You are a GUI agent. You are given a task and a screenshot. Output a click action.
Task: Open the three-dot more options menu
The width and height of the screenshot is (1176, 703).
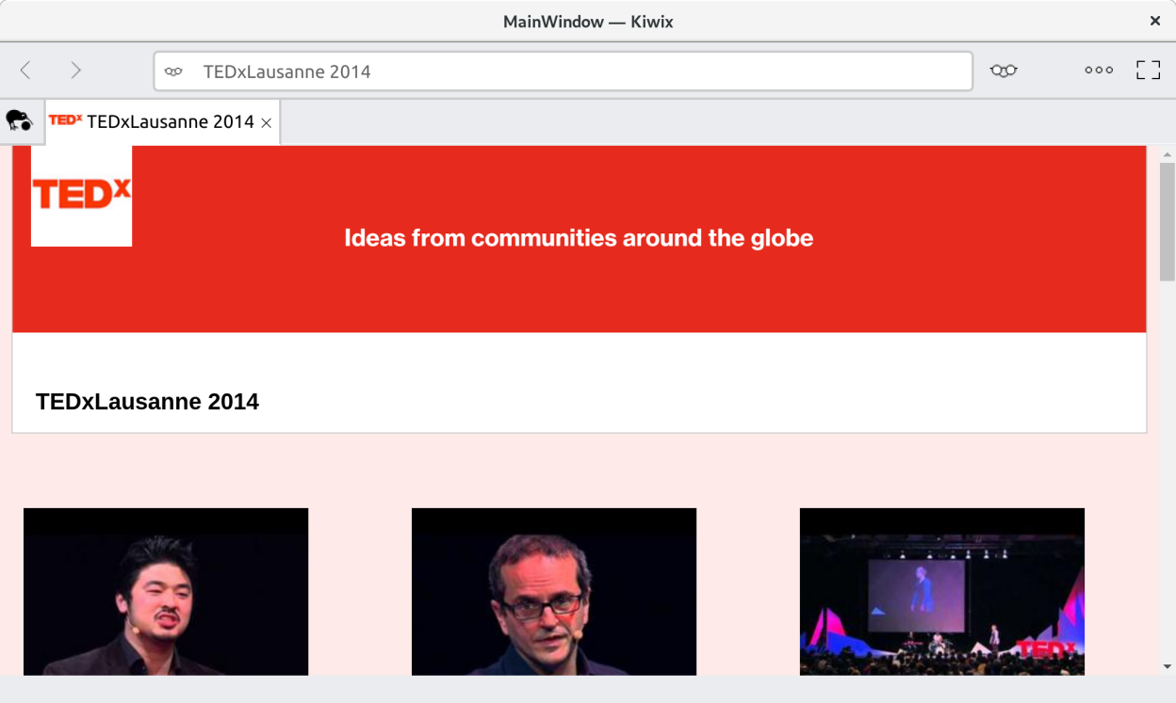pyautogui.click(x=1099, y=71)
